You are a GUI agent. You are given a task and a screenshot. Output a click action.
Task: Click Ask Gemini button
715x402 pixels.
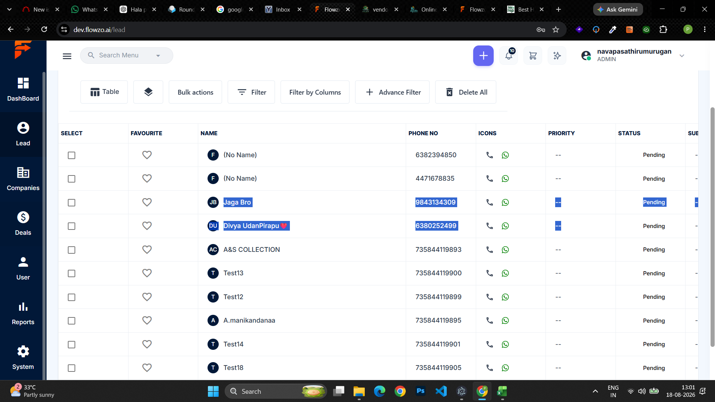[x=618, y=9]
